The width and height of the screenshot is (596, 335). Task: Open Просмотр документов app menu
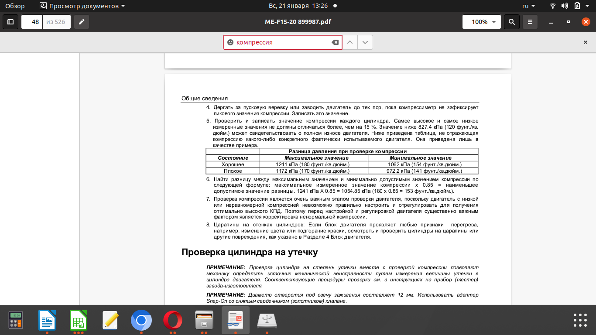(82, 6)
